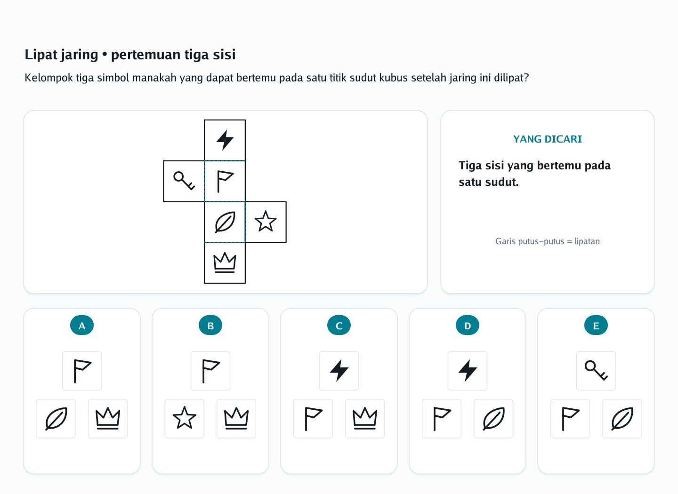
Task: Click the 'Garis putus-putus = lipatan' note
Action: [548, 241]
